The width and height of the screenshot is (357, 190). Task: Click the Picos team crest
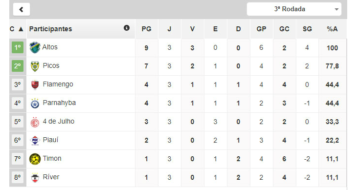pyautogui.click(x=35, y=66)
